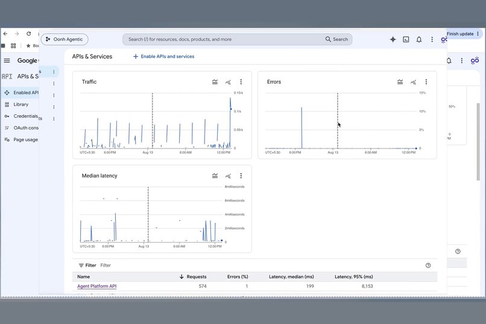Screen dimensions: 486x324
Task: Open help icon beside table filter
Action: pyautogui.click(x=428, y=265)
